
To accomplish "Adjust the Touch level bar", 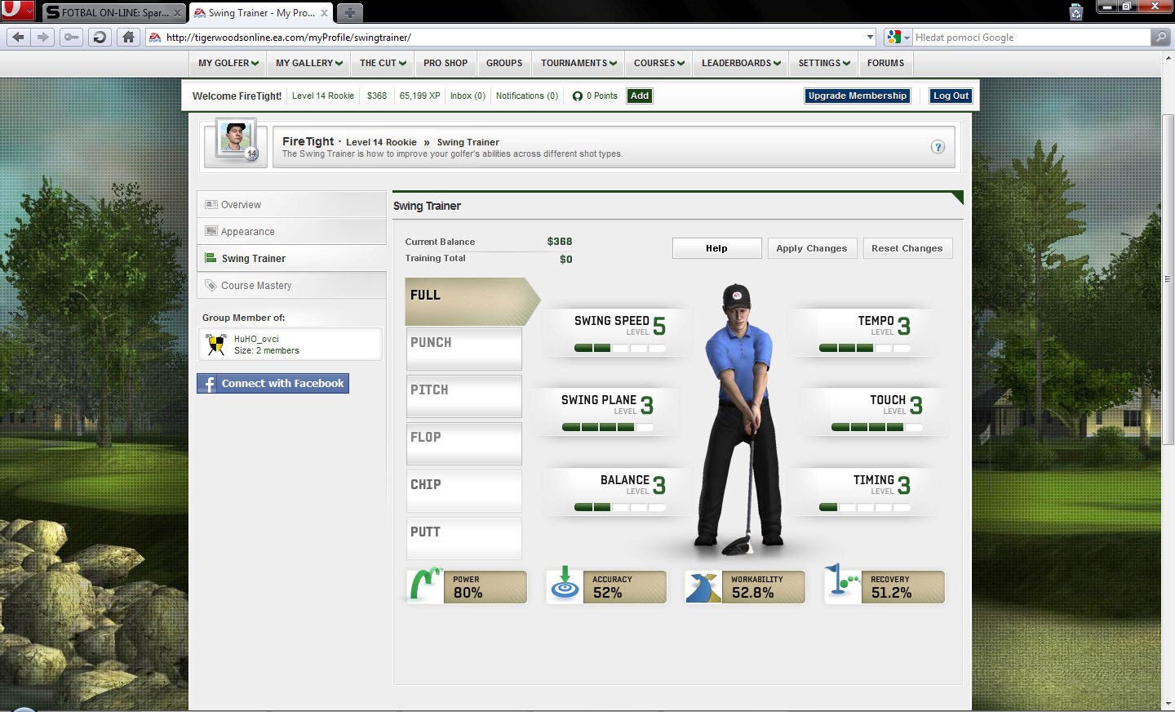I will coord(877,427).
